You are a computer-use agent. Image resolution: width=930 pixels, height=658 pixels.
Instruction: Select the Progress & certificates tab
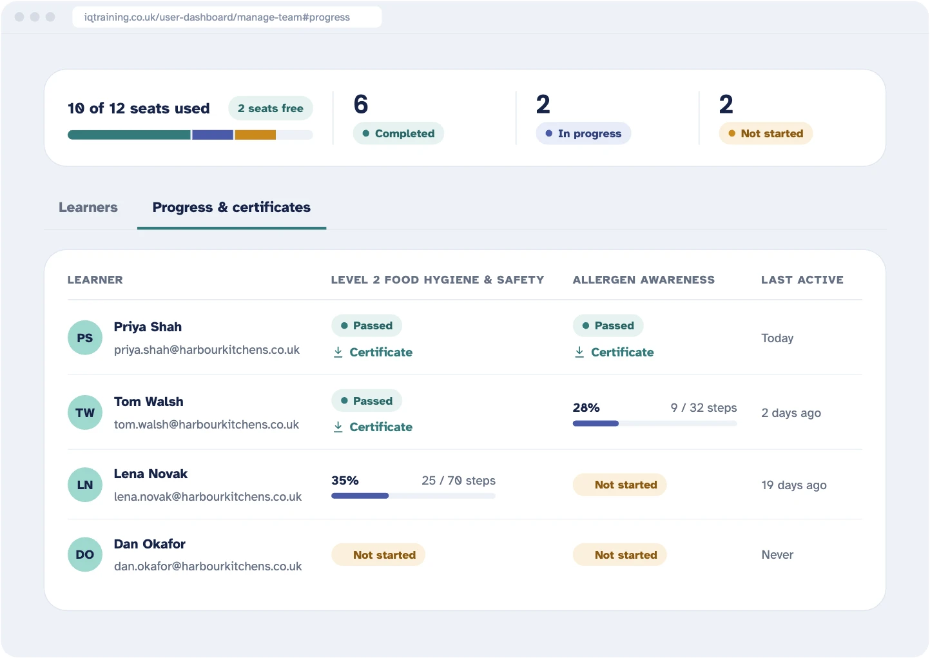tap(231, 208)
